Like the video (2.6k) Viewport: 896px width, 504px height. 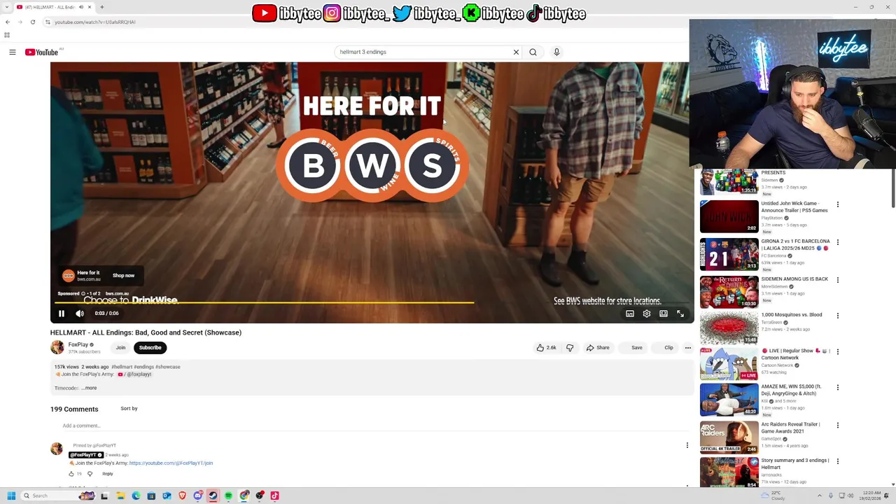tap(546, 348)
